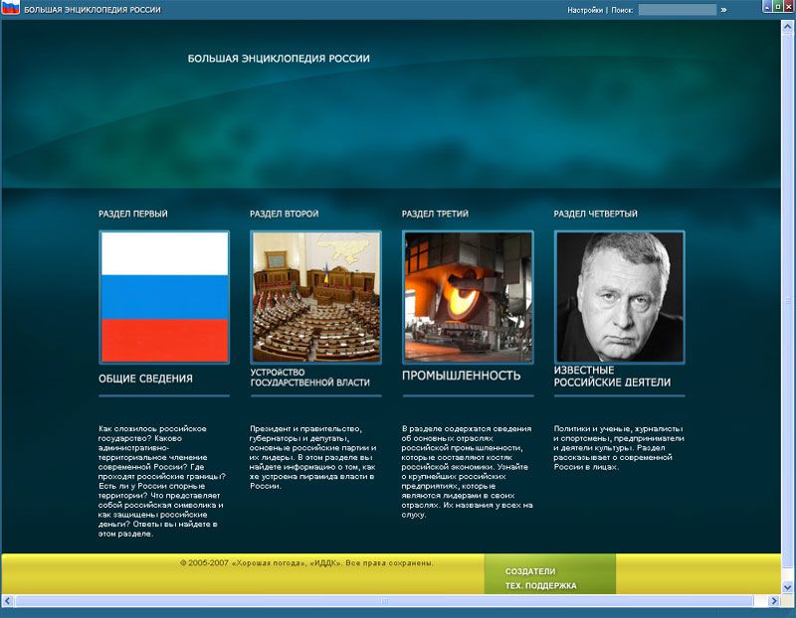796x618 pixels.
Task: Click the Russian flag logo in title bar
Action: pos(11,9)
